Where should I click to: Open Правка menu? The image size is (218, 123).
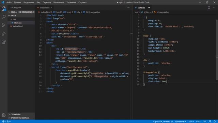click(x=17, y=2)
